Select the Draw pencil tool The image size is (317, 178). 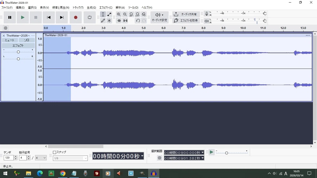pyautogui.click(x=103, y=21)
